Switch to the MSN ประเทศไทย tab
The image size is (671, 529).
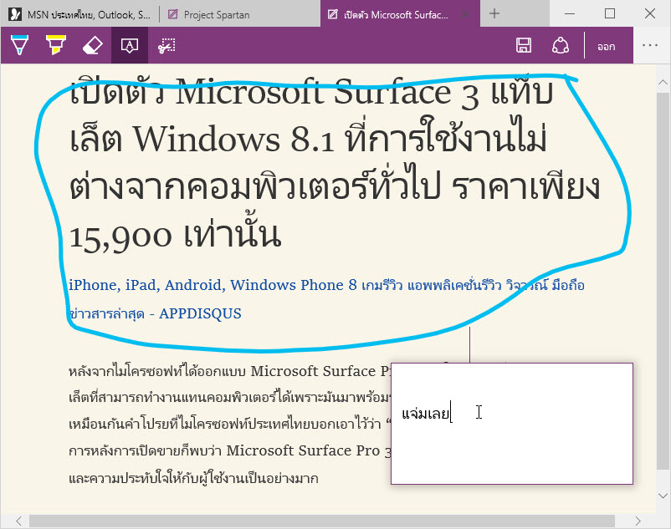pos(84,14)
